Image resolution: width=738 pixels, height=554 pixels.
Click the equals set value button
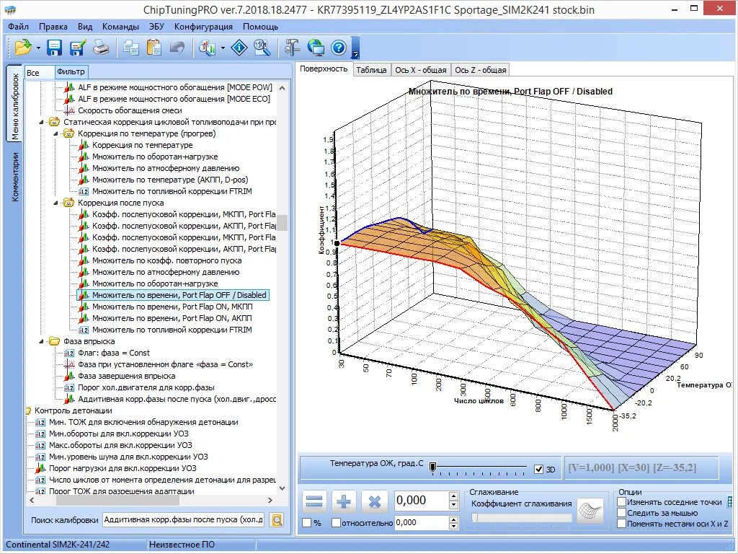[x=314, y=502]
